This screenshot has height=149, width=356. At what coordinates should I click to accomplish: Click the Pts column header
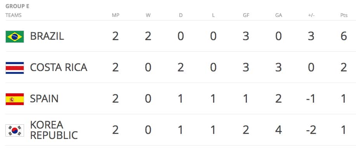pyautogui.click(x=344, y=15)
